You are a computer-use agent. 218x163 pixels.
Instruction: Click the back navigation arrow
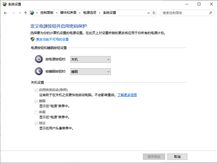pyautogui.click(x=5, y=13)
